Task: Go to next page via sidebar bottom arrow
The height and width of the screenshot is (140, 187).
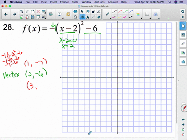Action: 183,124
